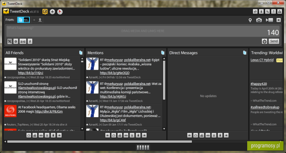Screen dimensions: 286x153
Task: Move Direct Messages column right with arrow
Action: (226, 135)
